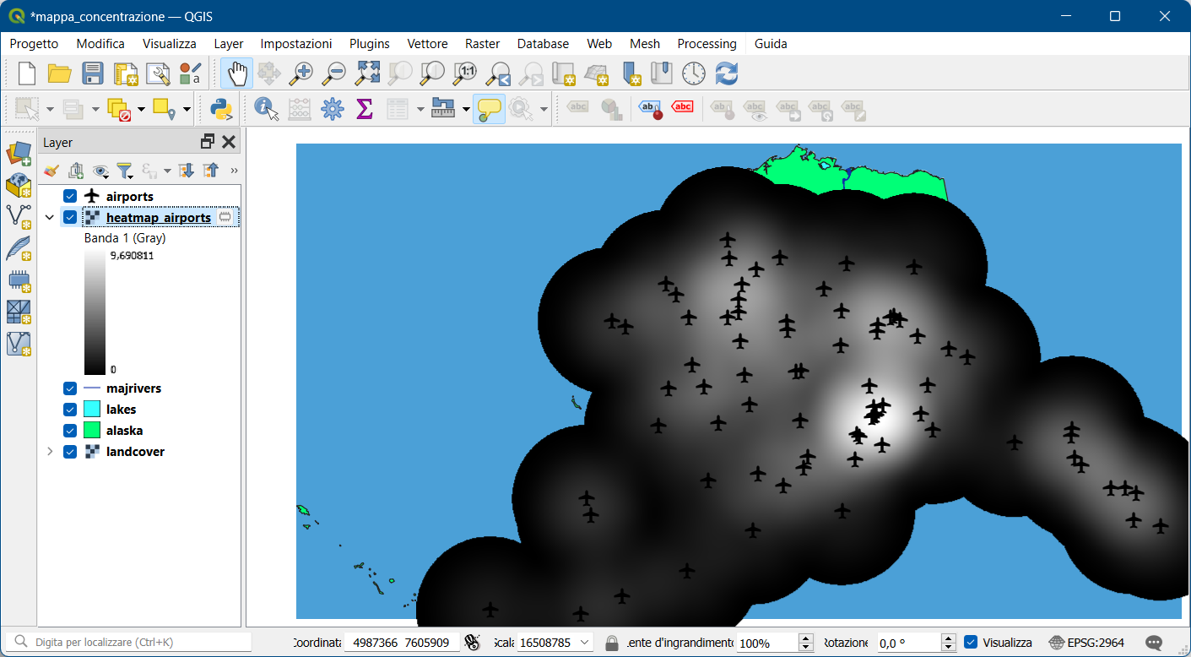This screenshot has height=657, width=1191.
Task: Open New Bookmark icon
Action: (563, 73)
